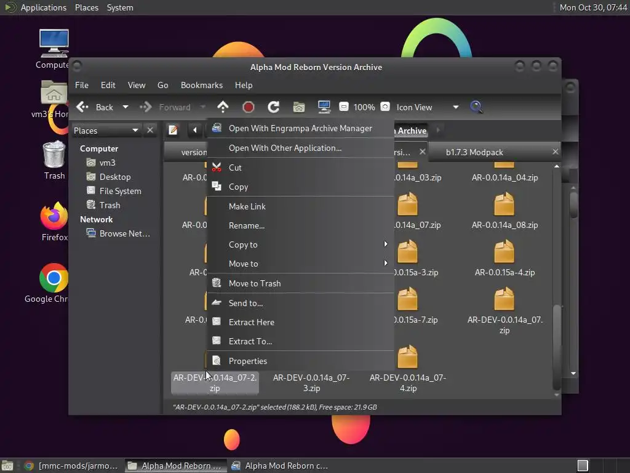Select AR-DEV-0.0.14a_07-3.zip file label
The image size is (630, 473).
tap(311, 383)
